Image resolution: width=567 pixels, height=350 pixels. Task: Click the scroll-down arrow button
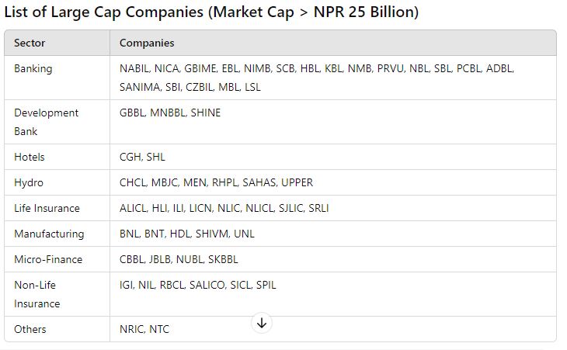point(262,323)
